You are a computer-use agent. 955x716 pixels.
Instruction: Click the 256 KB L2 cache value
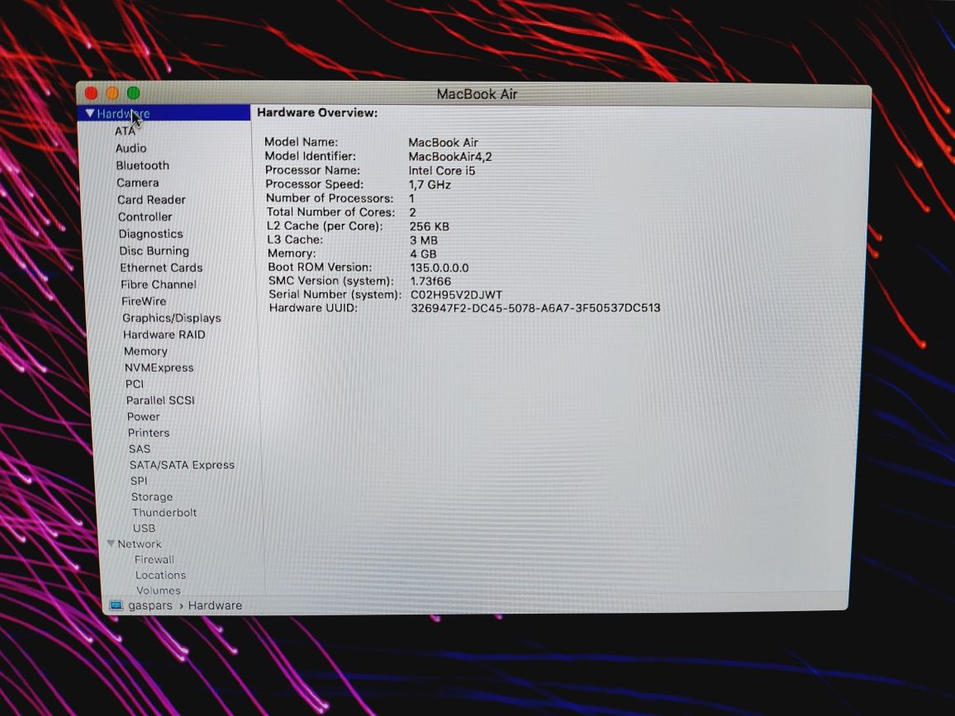pos(430,226)
